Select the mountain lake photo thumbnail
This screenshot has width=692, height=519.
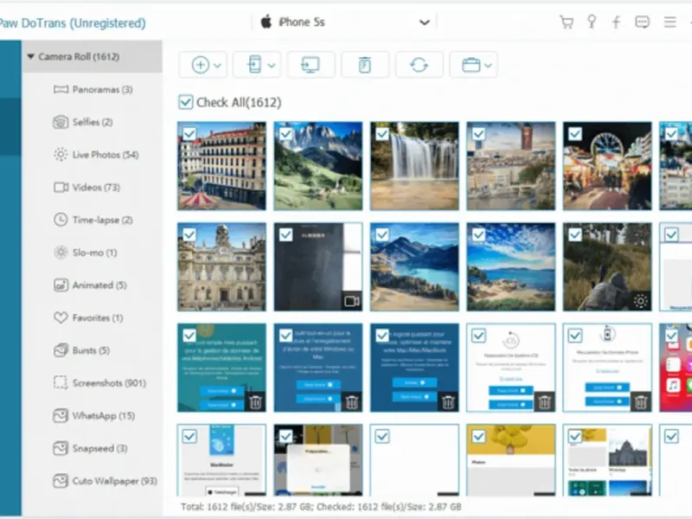point(414,267)
